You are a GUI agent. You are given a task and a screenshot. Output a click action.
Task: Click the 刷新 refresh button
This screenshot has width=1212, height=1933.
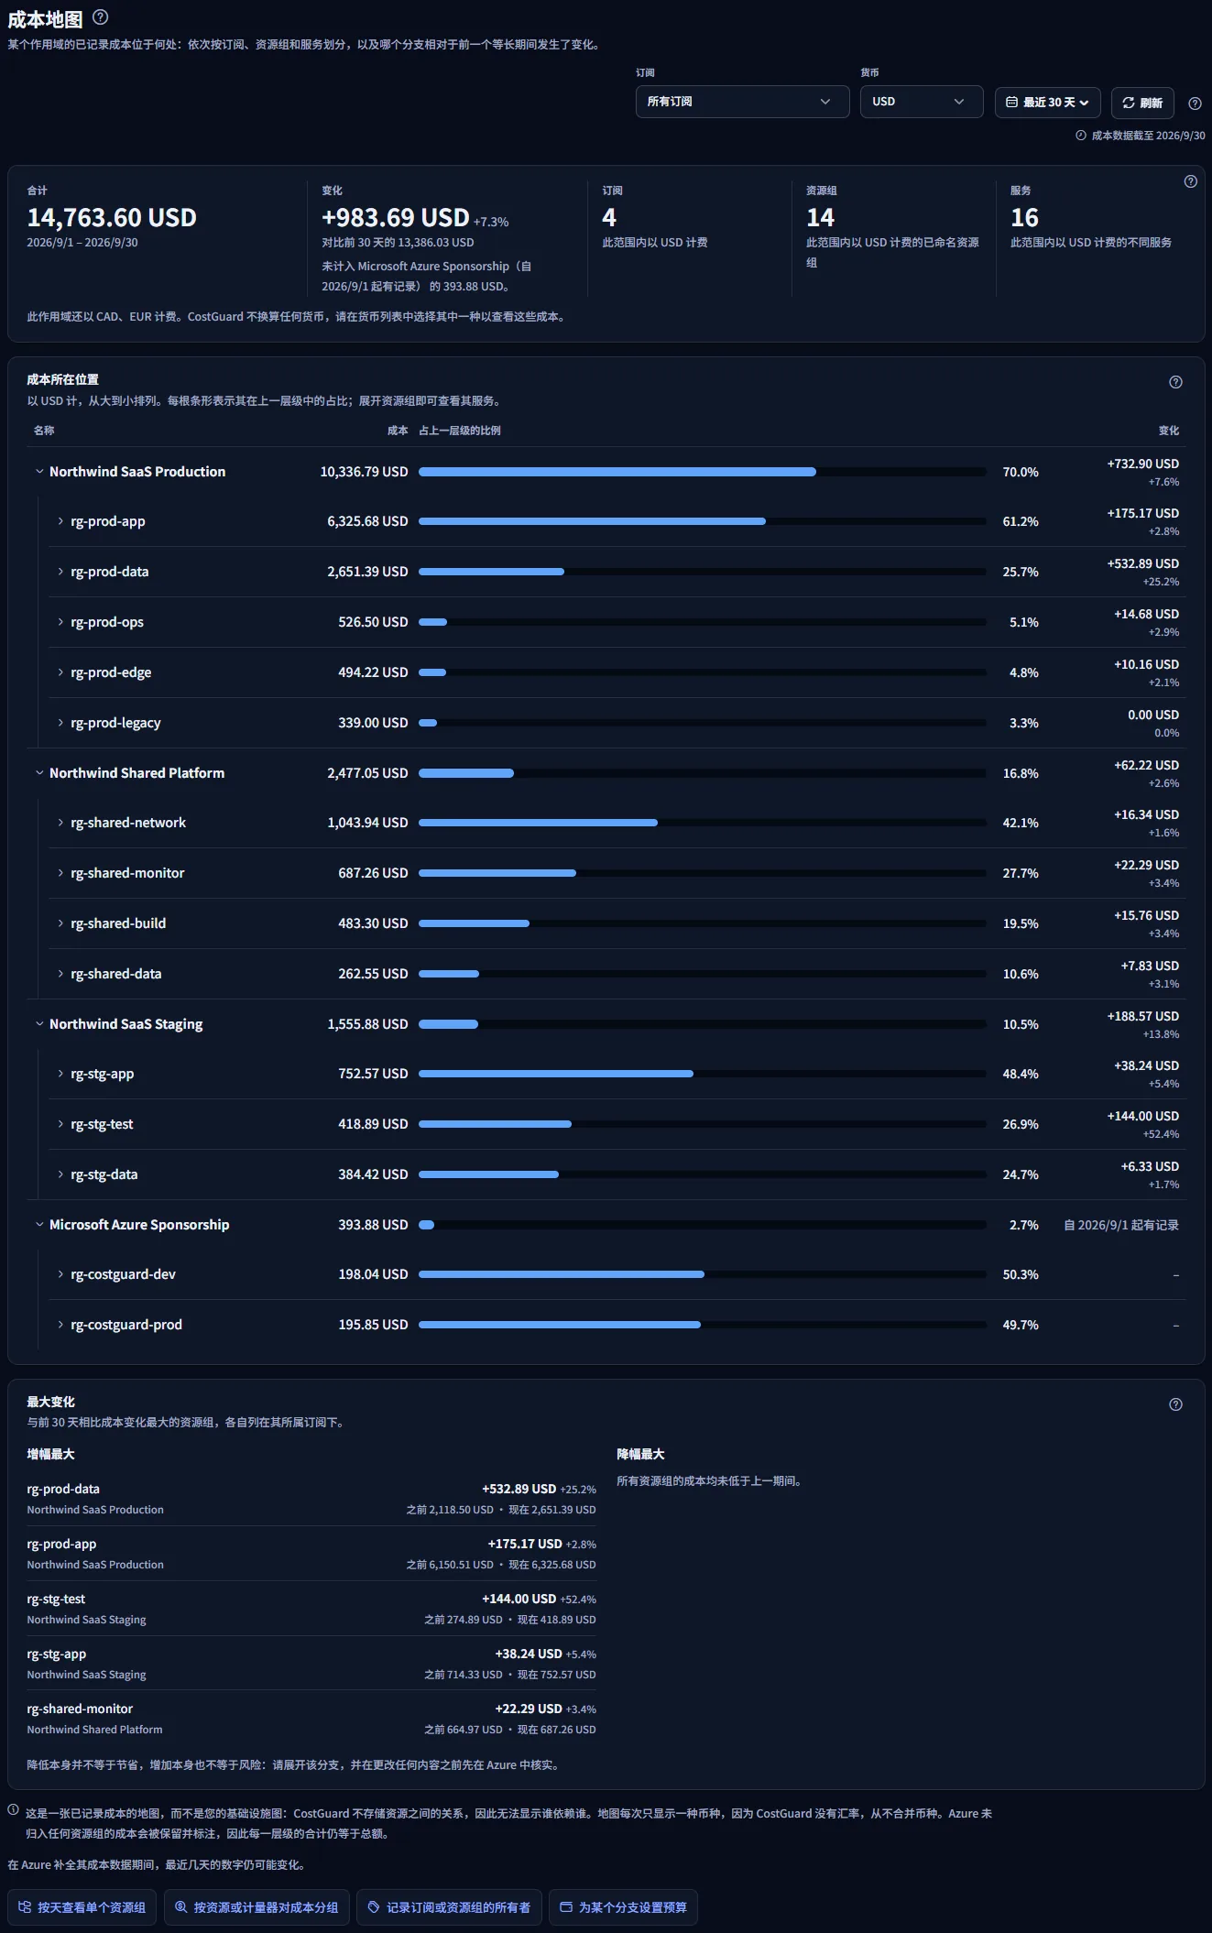click(x=1142, y=103)
